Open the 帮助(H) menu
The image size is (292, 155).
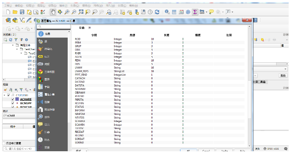134,5
